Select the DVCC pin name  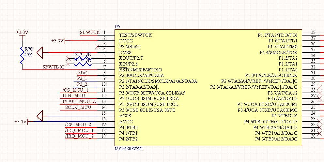[x=126, y=41]
